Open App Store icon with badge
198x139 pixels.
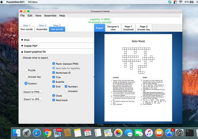click(169, 133)
